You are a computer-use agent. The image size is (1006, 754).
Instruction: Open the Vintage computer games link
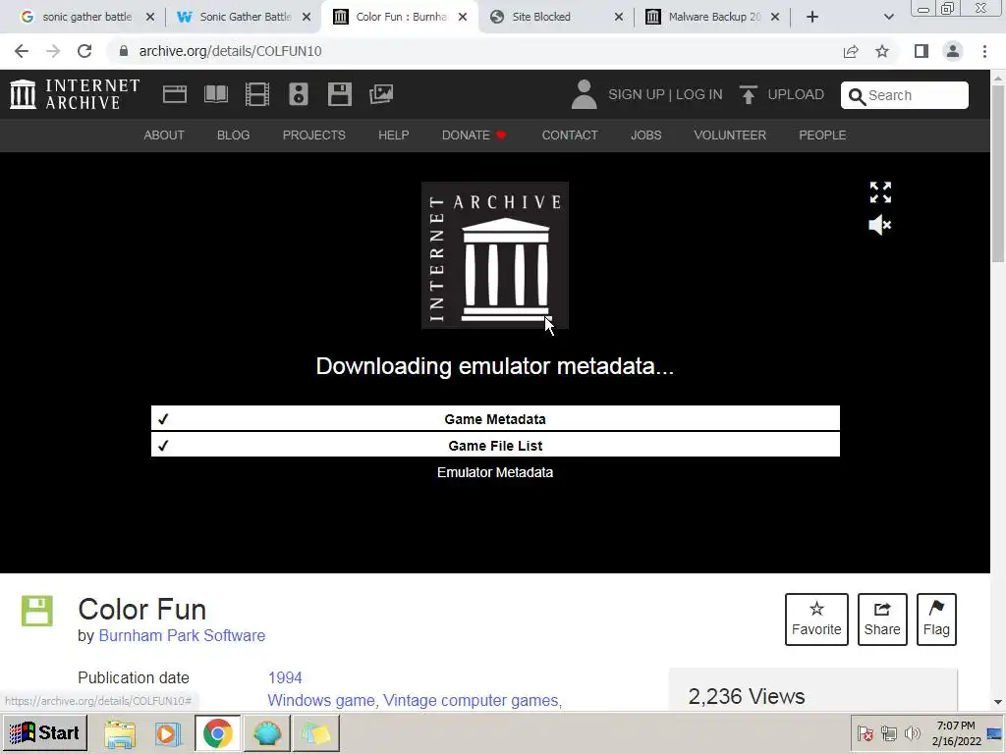(x=471, y=700)
